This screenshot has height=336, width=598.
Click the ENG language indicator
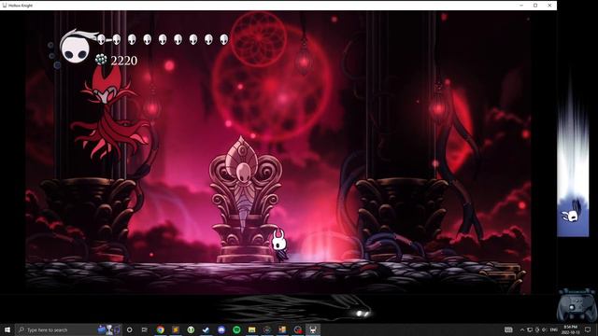(553, 329)
